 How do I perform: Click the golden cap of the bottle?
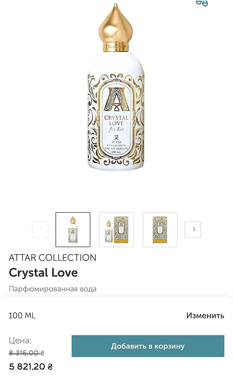point(116,25)
